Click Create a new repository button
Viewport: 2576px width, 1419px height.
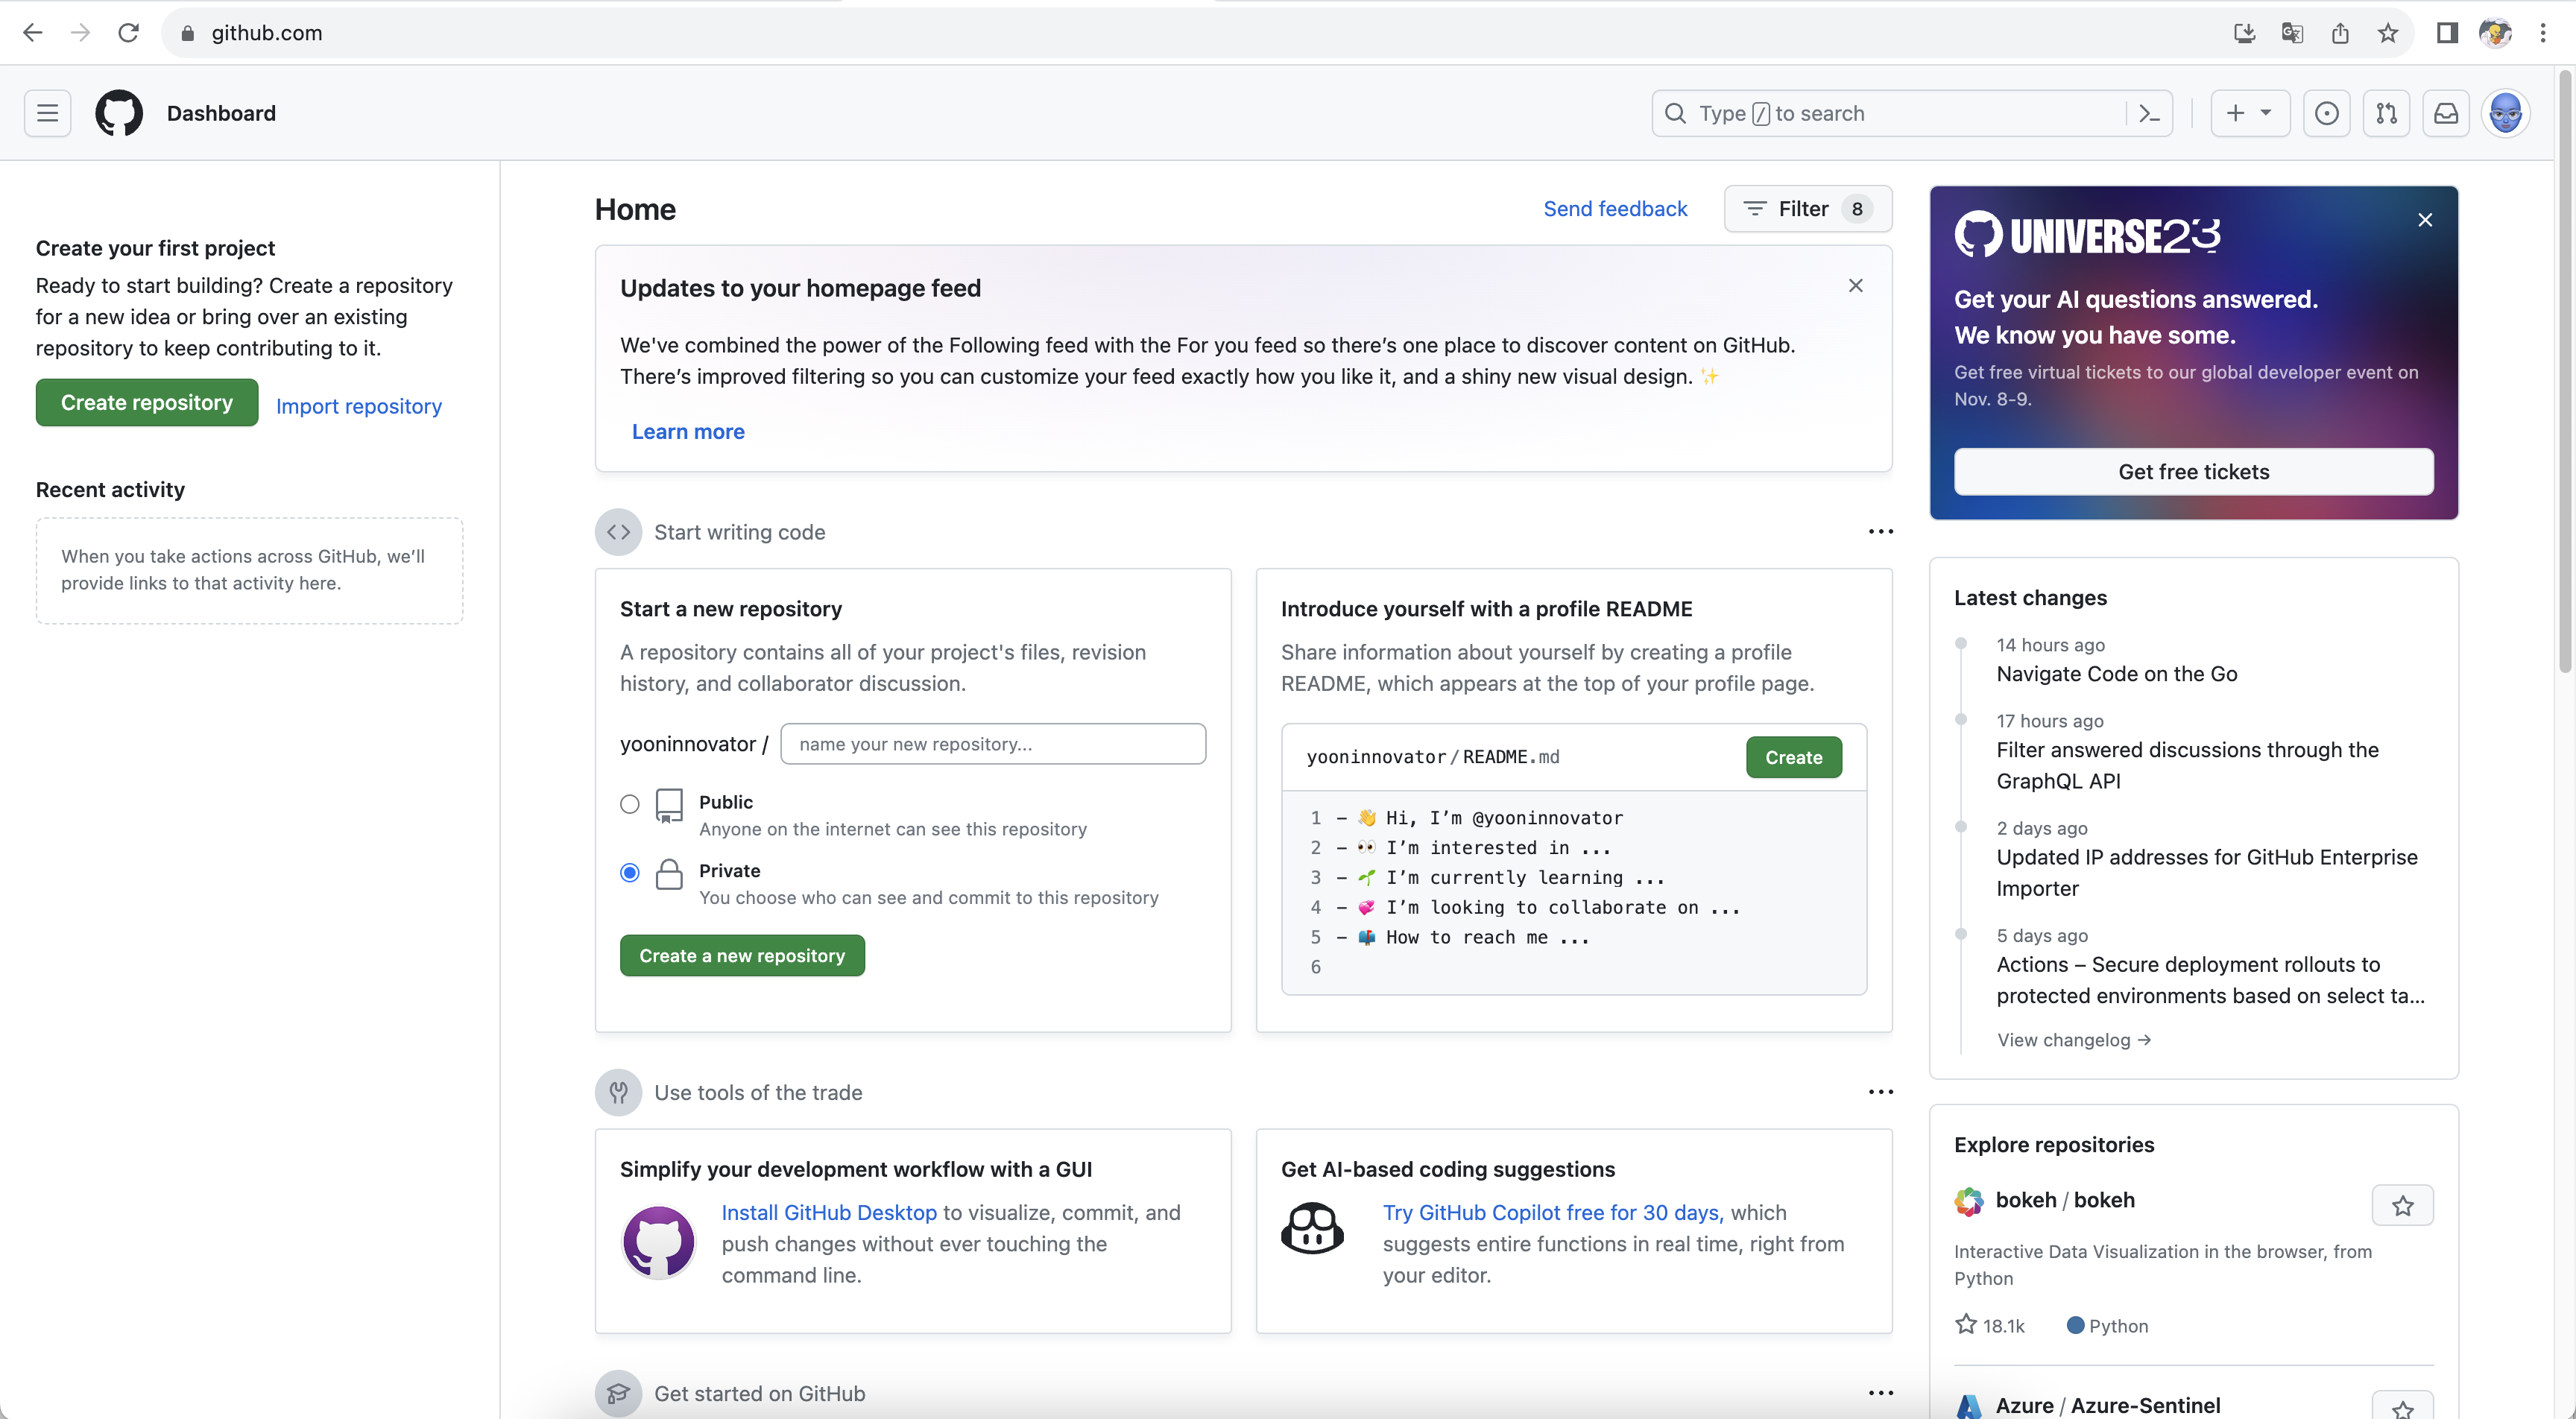click(741, 955)
